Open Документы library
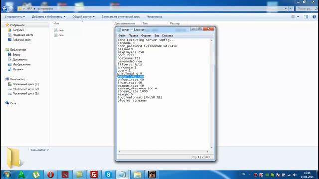 point(20,60)
